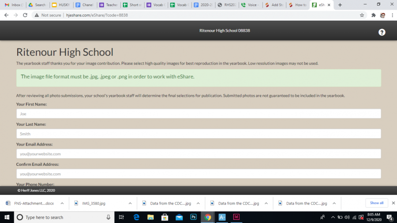
Task: Open the notification center icon
Action: [x=390, y=217]
